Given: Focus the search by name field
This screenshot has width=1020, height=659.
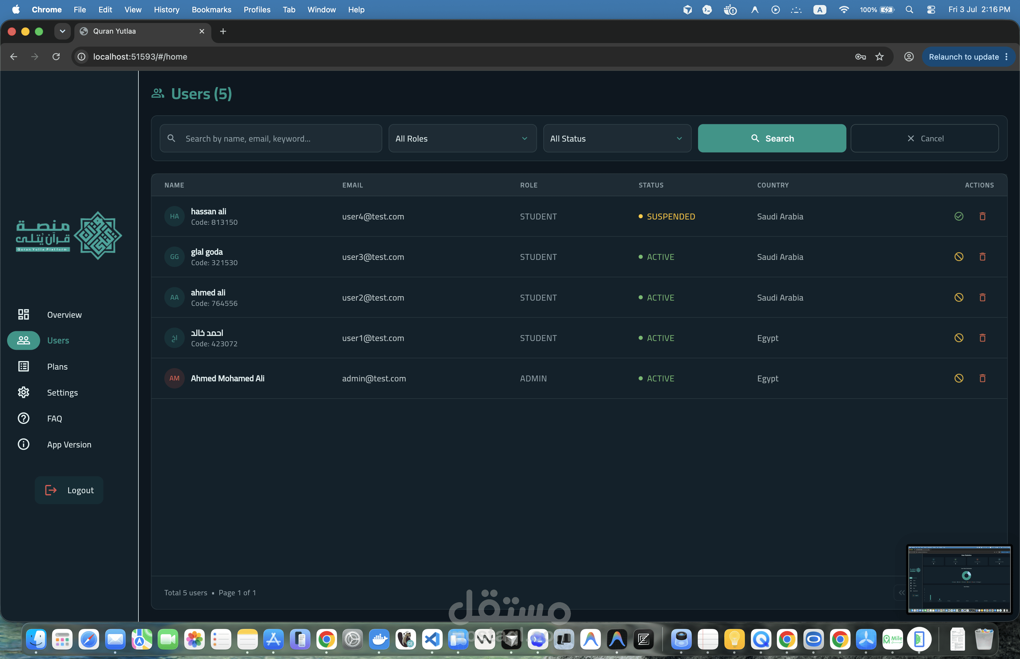Looking at the screenshot, I should [x=271, y=138].
